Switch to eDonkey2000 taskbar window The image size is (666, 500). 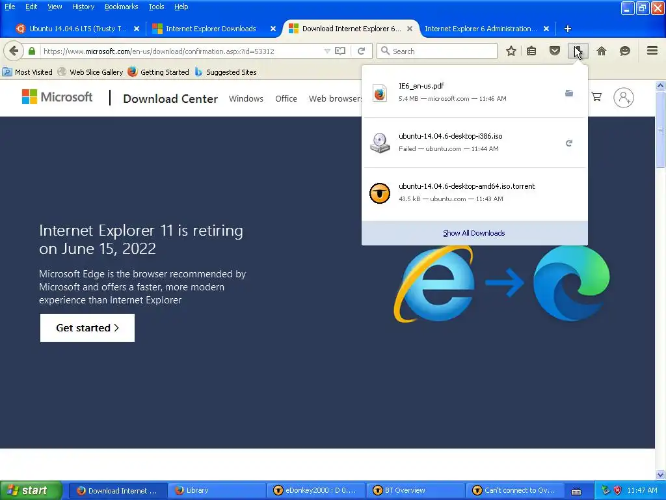[316, 491]
